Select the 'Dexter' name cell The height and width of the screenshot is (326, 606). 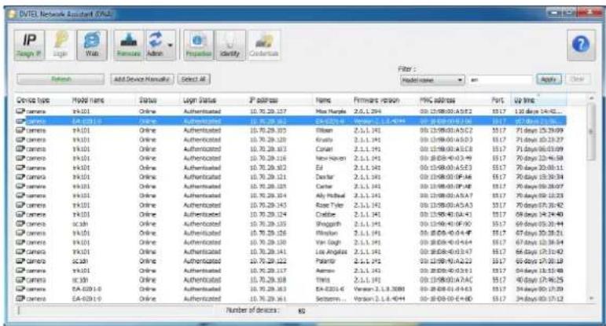point(325,177)
